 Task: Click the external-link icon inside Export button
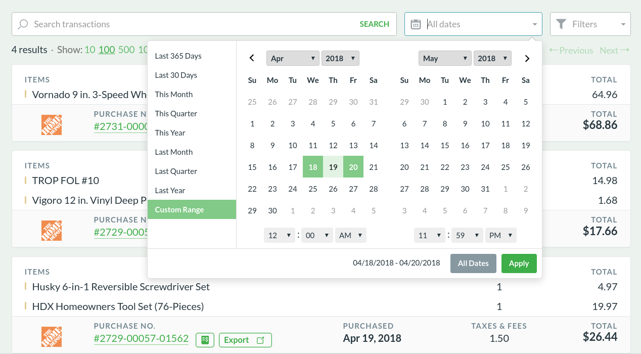tap(261, 340)
